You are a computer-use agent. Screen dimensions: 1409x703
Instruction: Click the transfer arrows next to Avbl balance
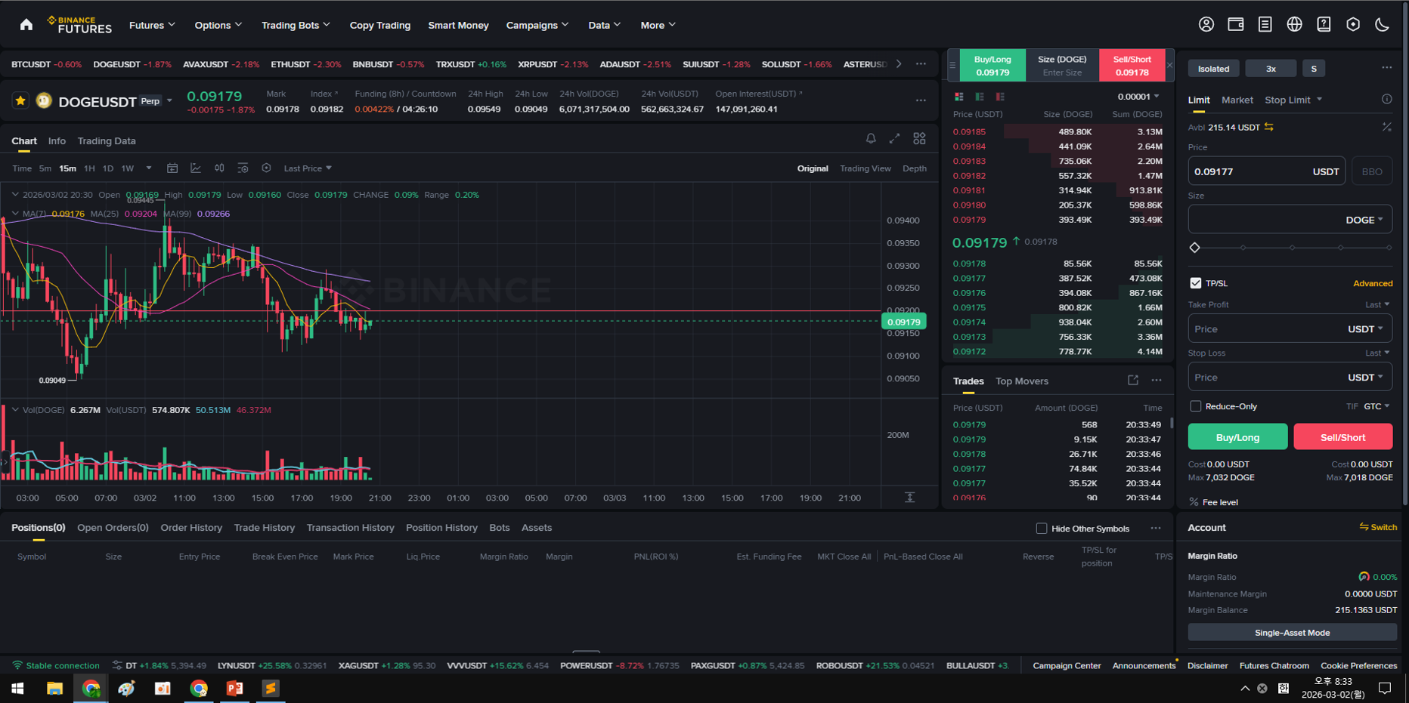(x=1269, y=127)
